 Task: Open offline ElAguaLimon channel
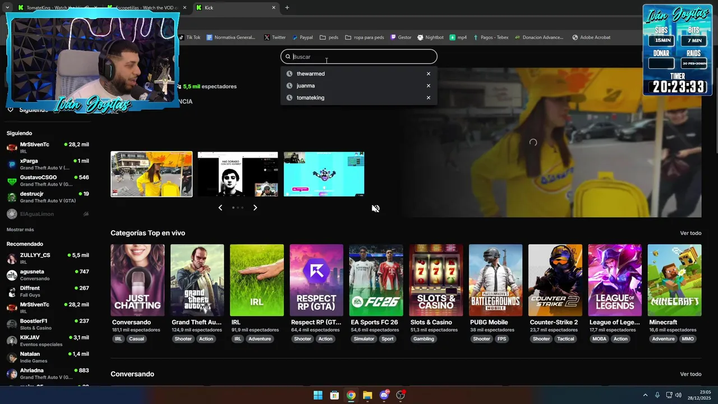click(48, 214)
